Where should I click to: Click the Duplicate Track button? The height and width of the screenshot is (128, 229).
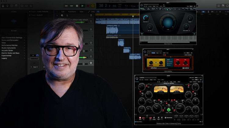click(x=62, y=15)
